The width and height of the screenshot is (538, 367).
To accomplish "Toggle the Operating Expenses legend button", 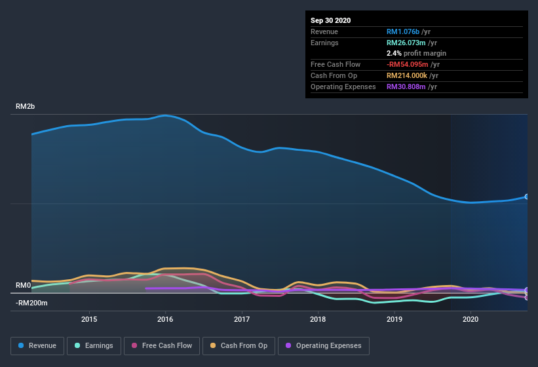I will click(x=324, y=346).
